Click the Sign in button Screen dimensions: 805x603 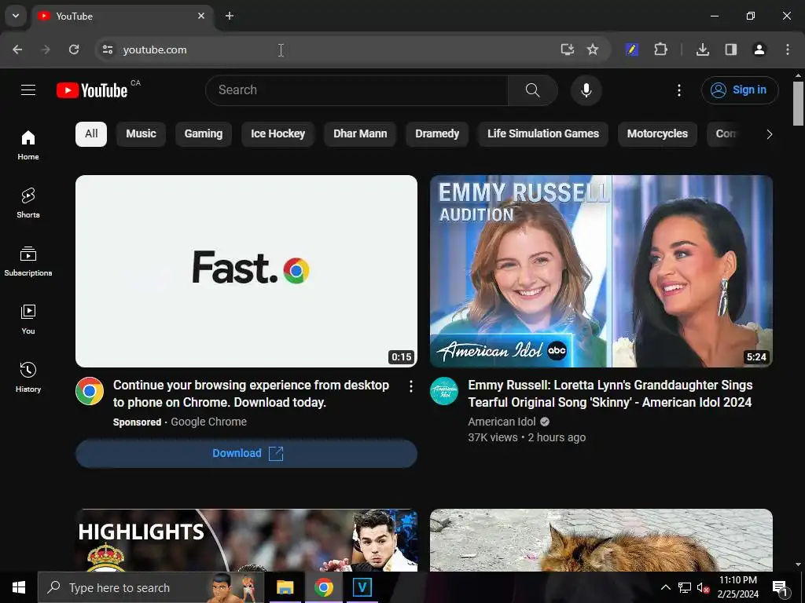[x=740, y=90]
